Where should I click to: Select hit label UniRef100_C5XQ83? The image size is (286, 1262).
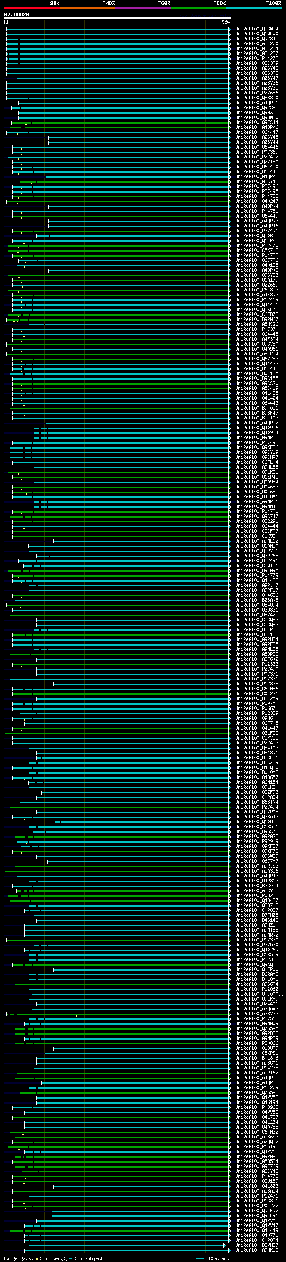[x=256, y=620]
